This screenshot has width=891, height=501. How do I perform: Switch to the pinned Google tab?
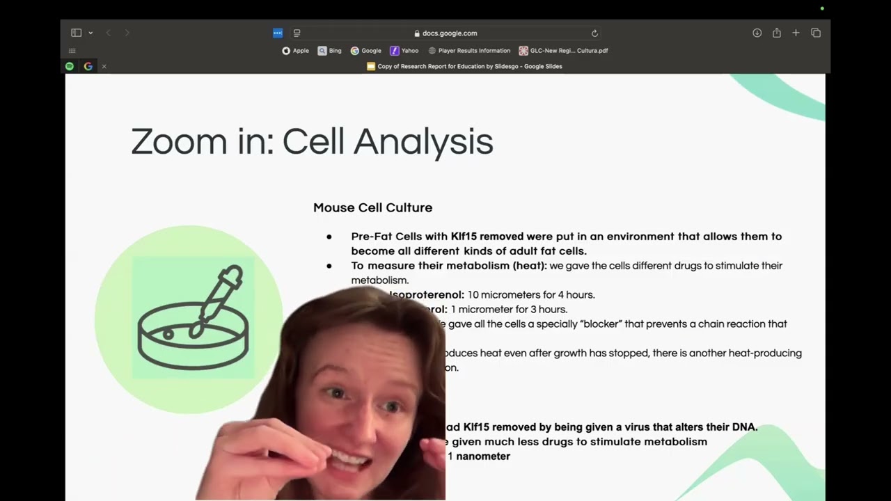pyautogui.click(x=88, y=66)
